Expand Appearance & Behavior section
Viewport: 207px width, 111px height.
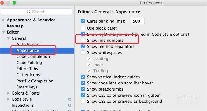(4, 20)
